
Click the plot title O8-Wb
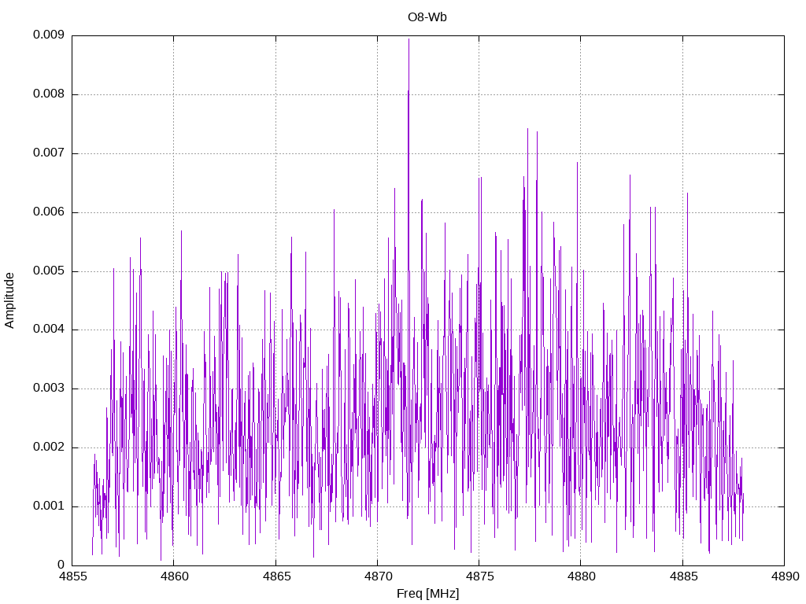tap(427, 17)
